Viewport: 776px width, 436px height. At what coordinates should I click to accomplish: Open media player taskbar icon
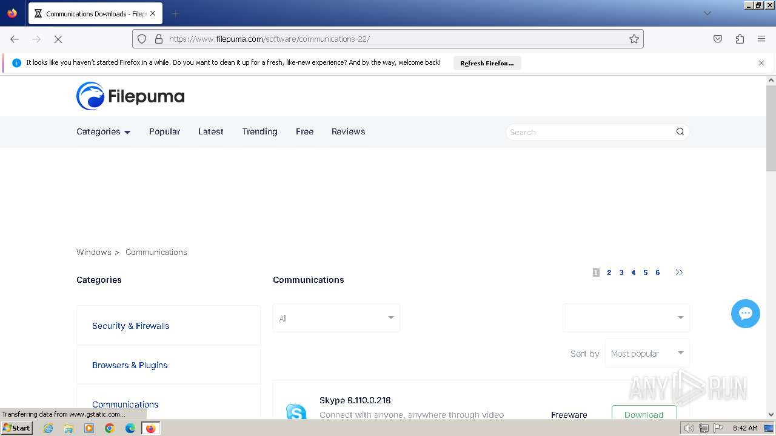89,428
